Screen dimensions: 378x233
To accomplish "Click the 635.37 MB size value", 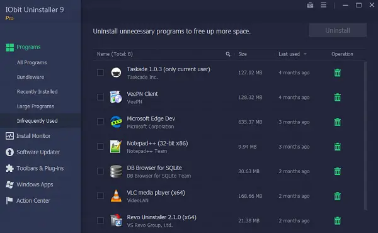I will 250,122.
